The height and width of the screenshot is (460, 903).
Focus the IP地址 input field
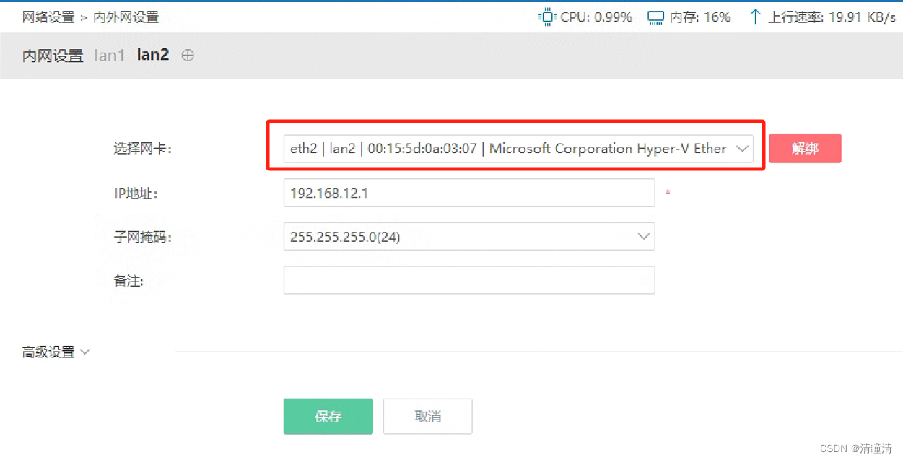coord(469,193)
